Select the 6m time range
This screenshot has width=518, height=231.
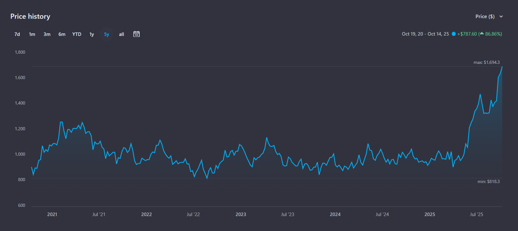coord(62,34)
